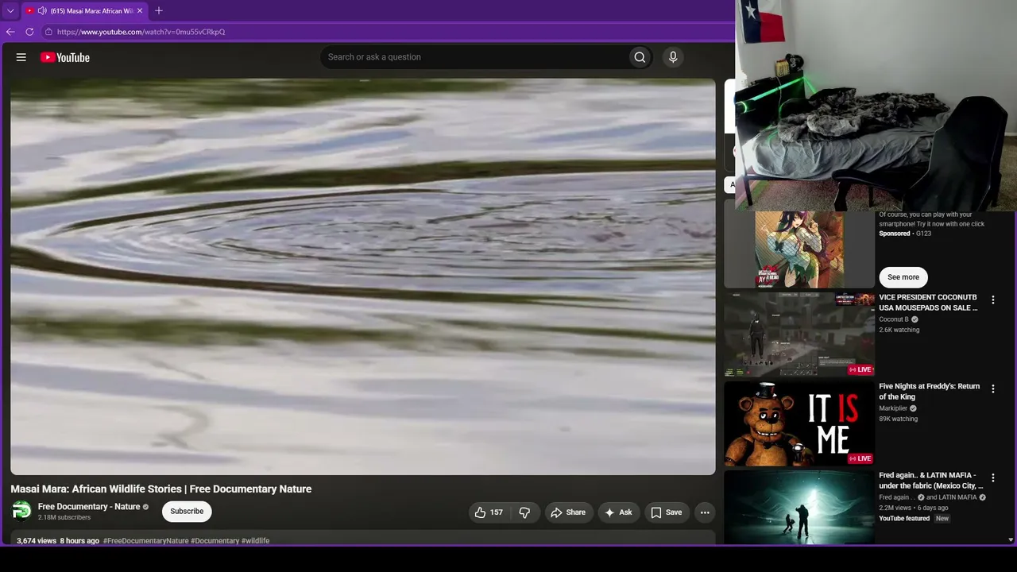
Task: Click the 89K watching text
Action: tap(899, 419)
